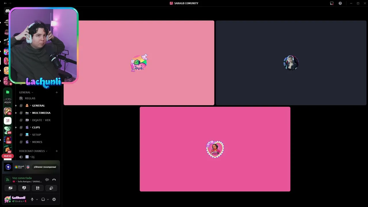Screen dimensions: 368x207
Task: Open the green server folder icon
Action: tap(7, 92)
